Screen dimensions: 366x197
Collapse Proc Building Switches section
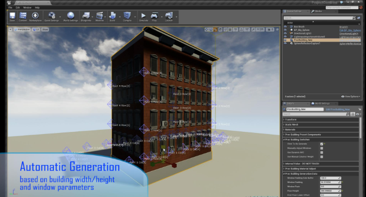284,139
